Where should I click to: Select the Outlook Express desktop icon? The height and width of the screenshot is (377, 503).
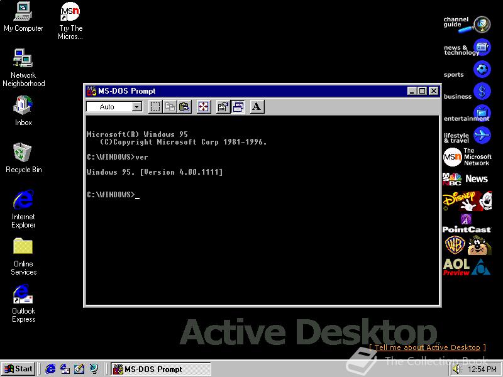(x=23, y=303)
